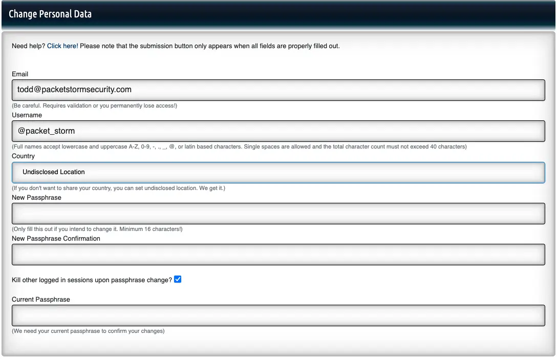Click the Current Passphrase input field

tap(278, 315)
